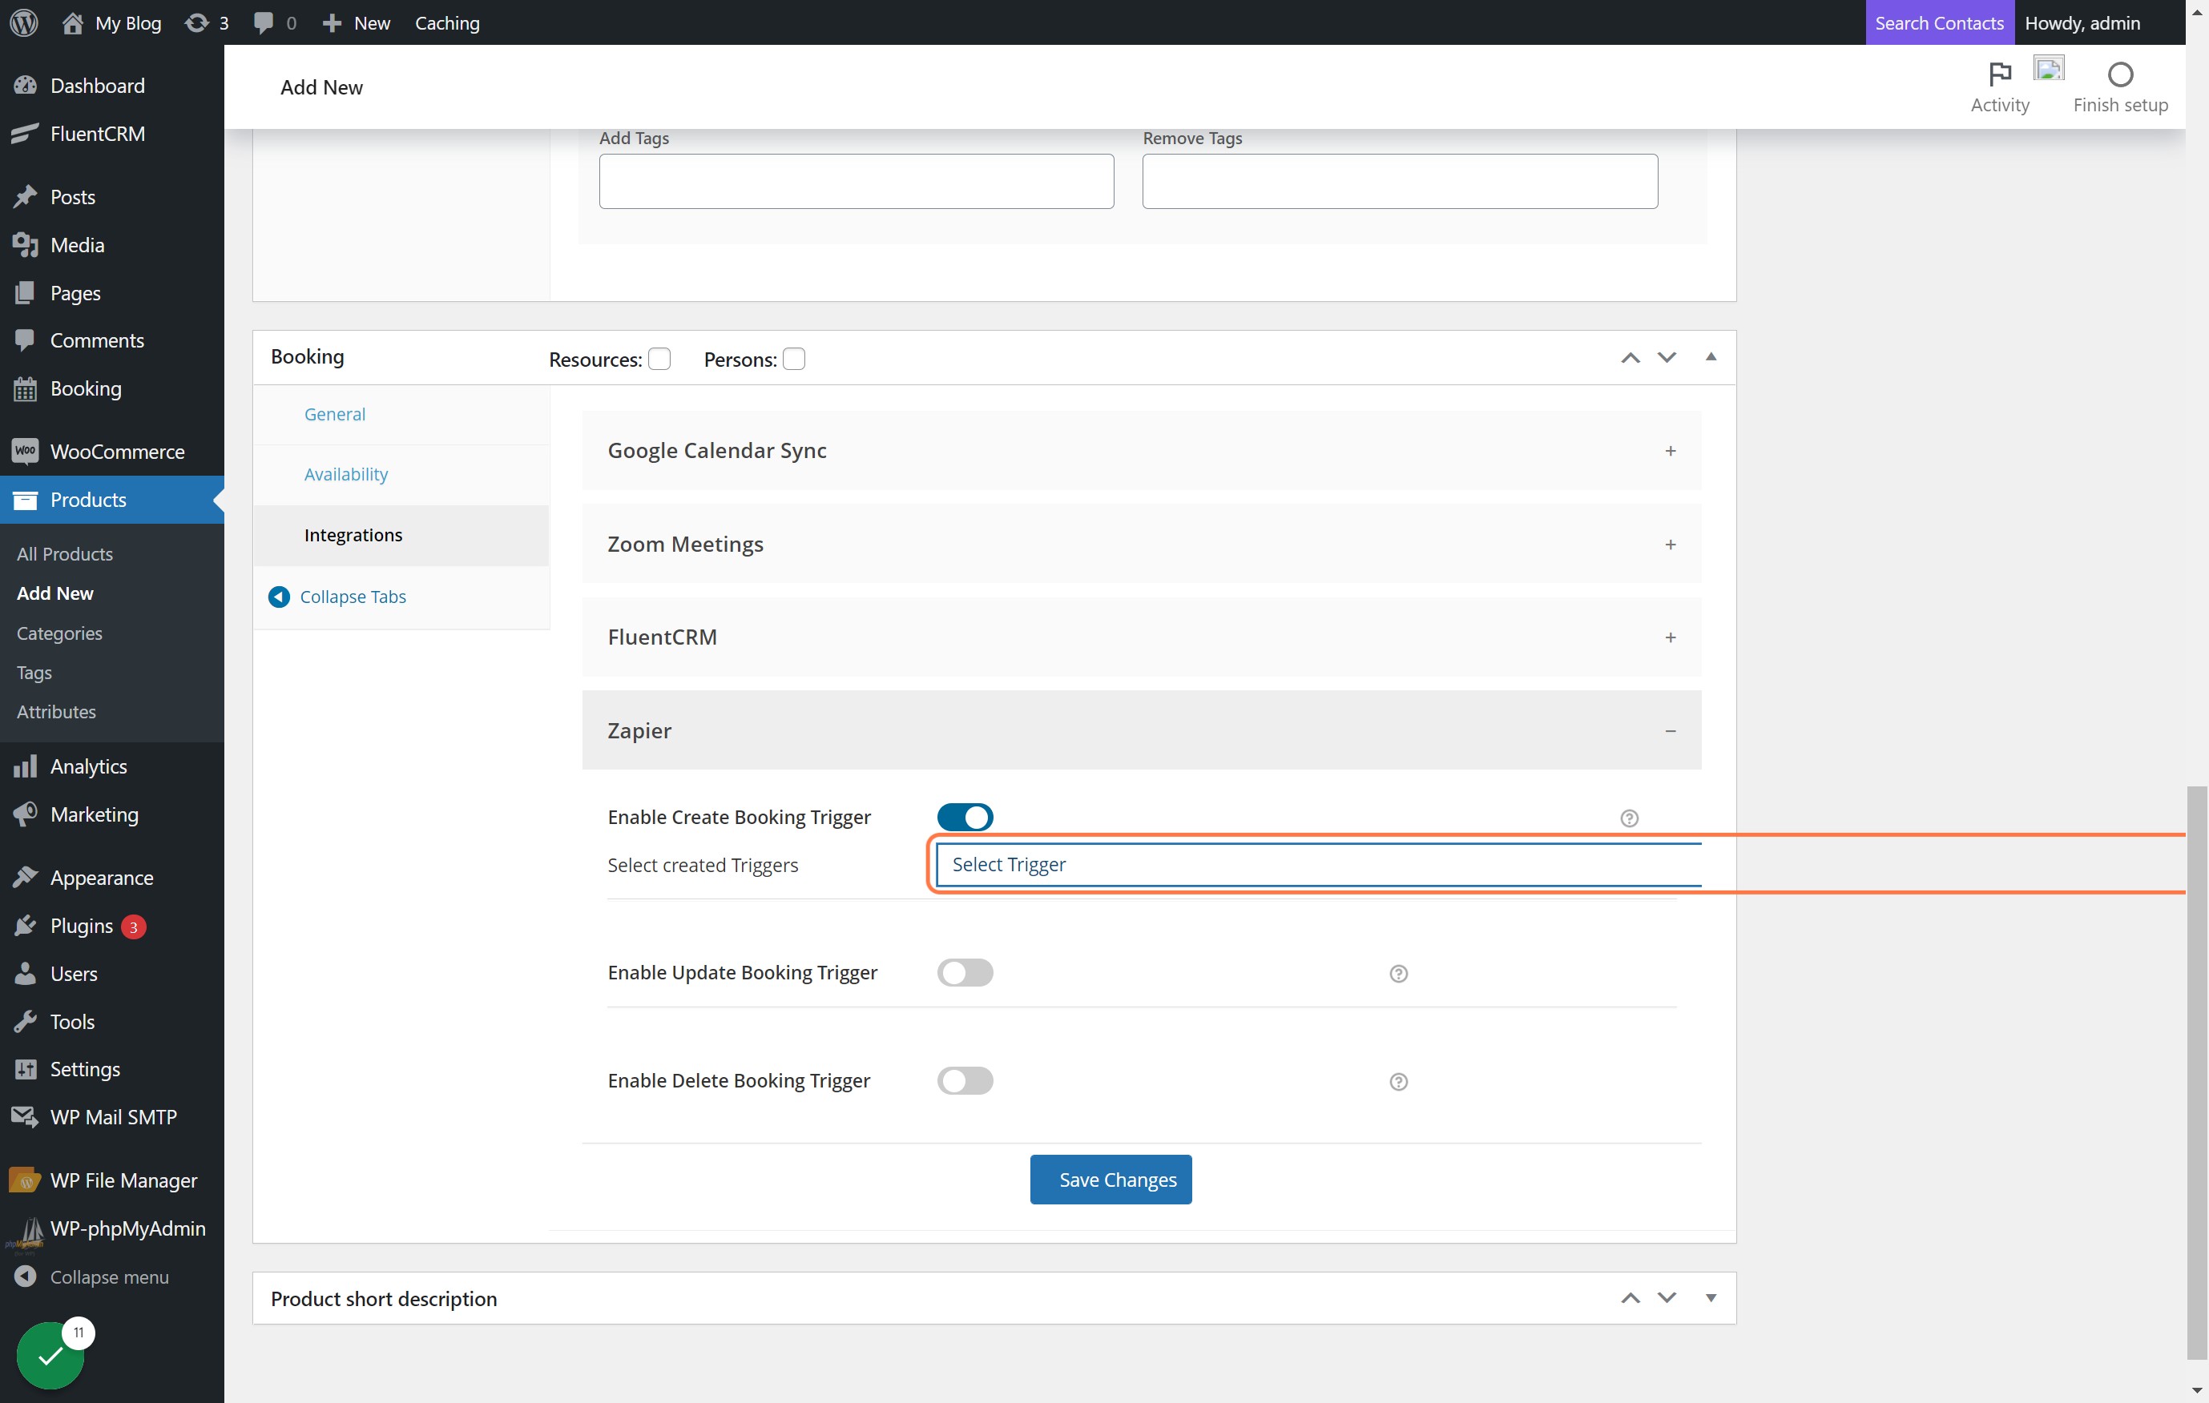Open WP Mail SMTP in the sidebar
This screenshot has width=2209, height=1403.
112,1117
